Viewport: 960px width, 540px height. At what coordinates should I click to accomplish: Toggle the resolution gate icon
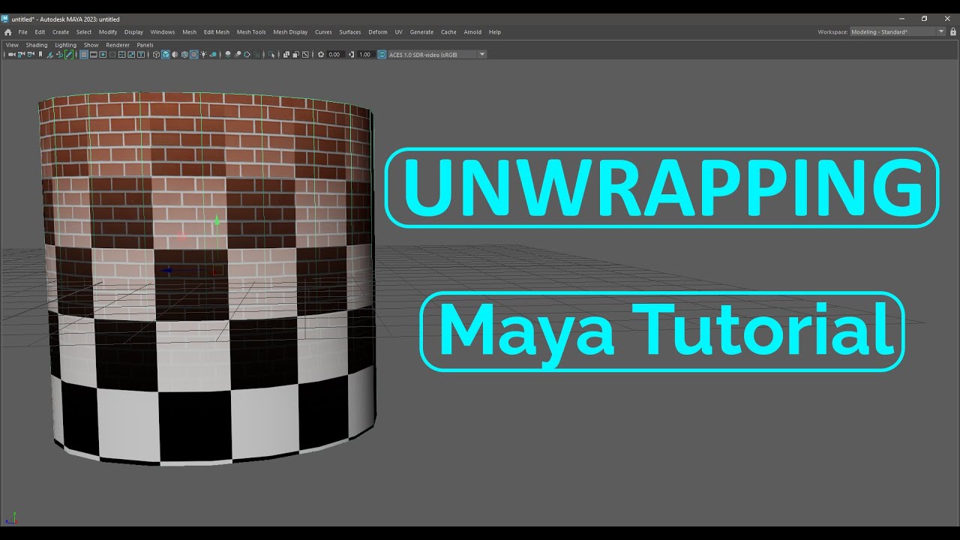[103, 54]
